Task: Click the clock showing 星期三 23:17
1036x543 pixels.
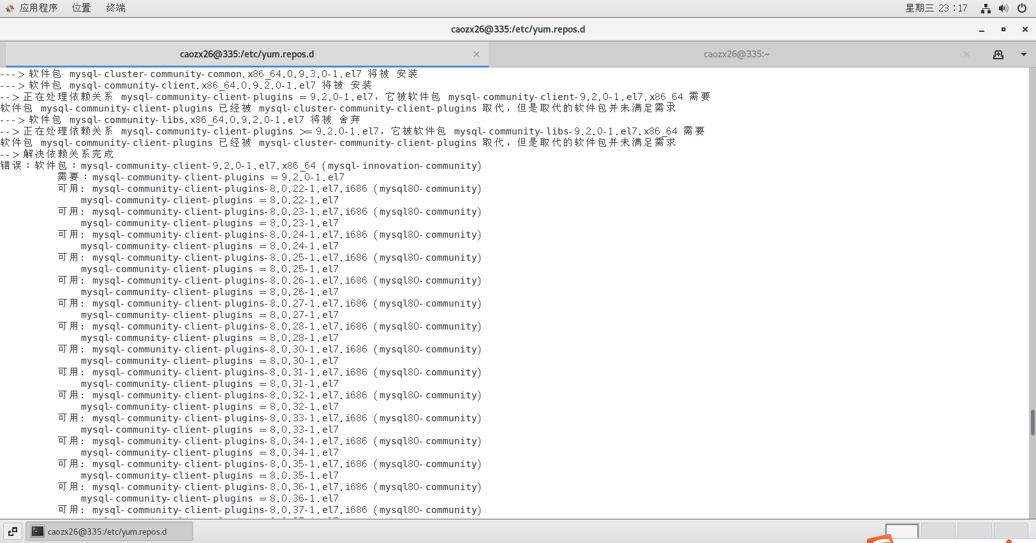Action: coord(936,8)
